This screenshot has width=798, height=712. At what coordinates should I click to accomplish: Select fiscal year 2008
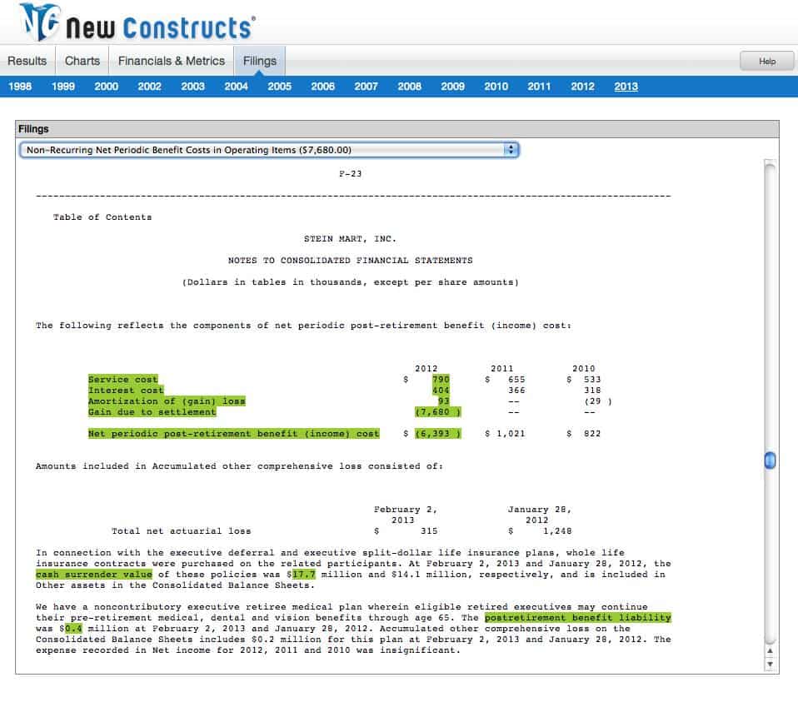(x=410, y=87)
